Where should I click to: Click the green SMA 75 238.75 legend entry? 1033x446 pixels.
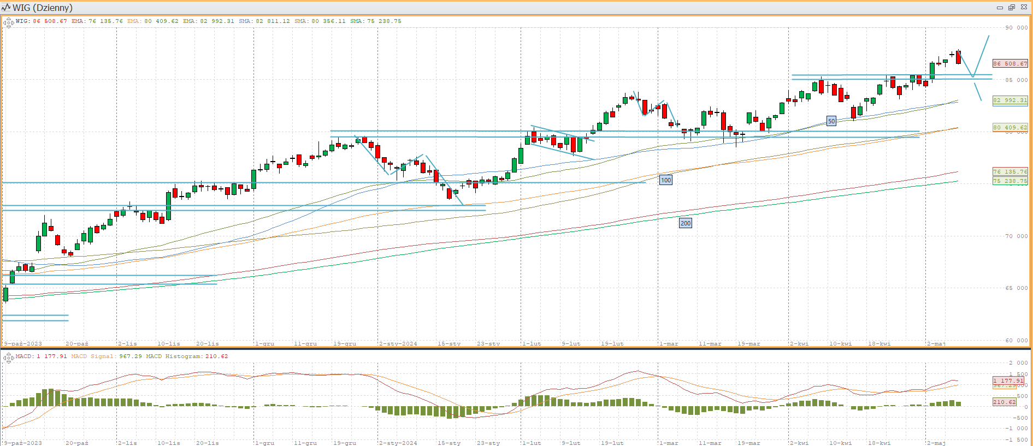(376, 21)
